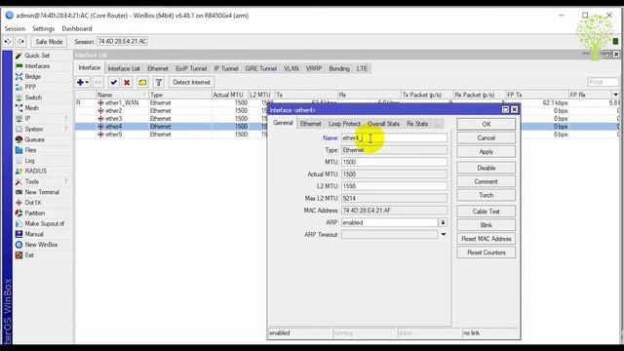624x351 pixels.
Task: Switch to EoIP Tunnel tab
Action: pyautogui.click(x=191, y=68)
